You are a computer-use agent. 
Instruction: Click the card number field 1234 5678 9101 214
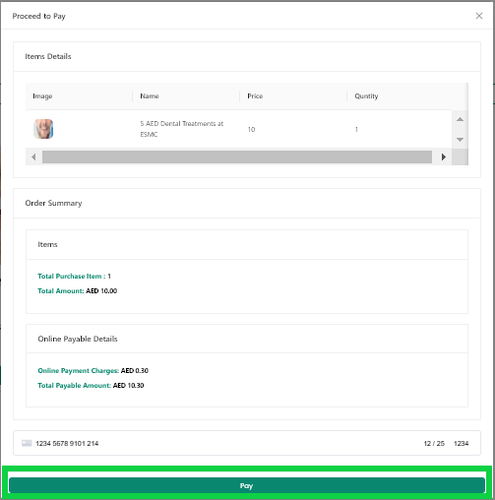67,443
